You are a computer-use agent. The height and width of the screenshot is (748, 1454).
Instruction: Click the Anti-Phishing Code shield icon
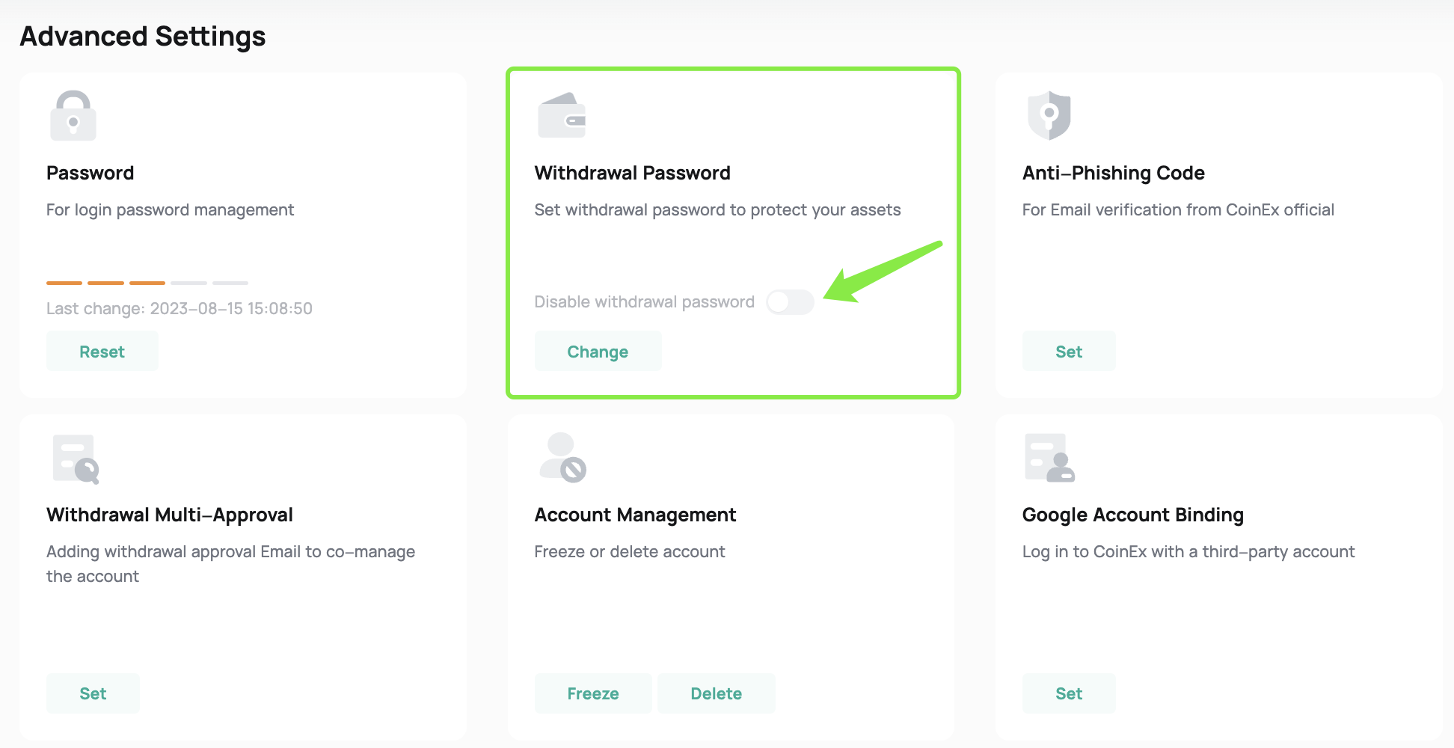(x=1050, y=114)
